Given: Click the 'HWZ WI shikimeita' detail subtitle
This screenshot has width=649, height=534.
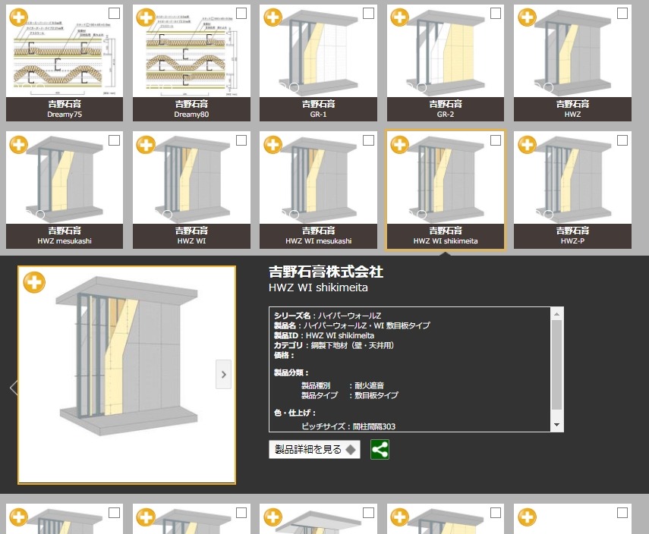Looking at the screenshot, I should (x=318, y=287).
